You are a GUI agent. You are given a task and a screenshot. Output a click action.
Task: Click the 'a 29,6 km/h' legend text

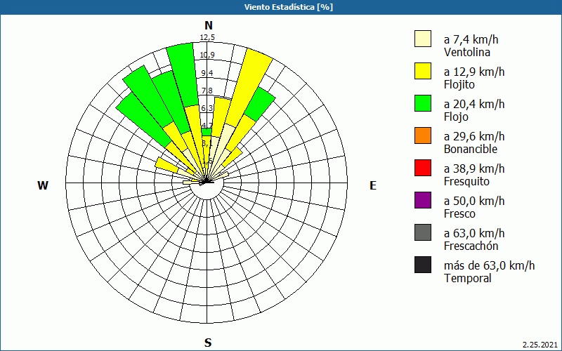coord(474,136)
